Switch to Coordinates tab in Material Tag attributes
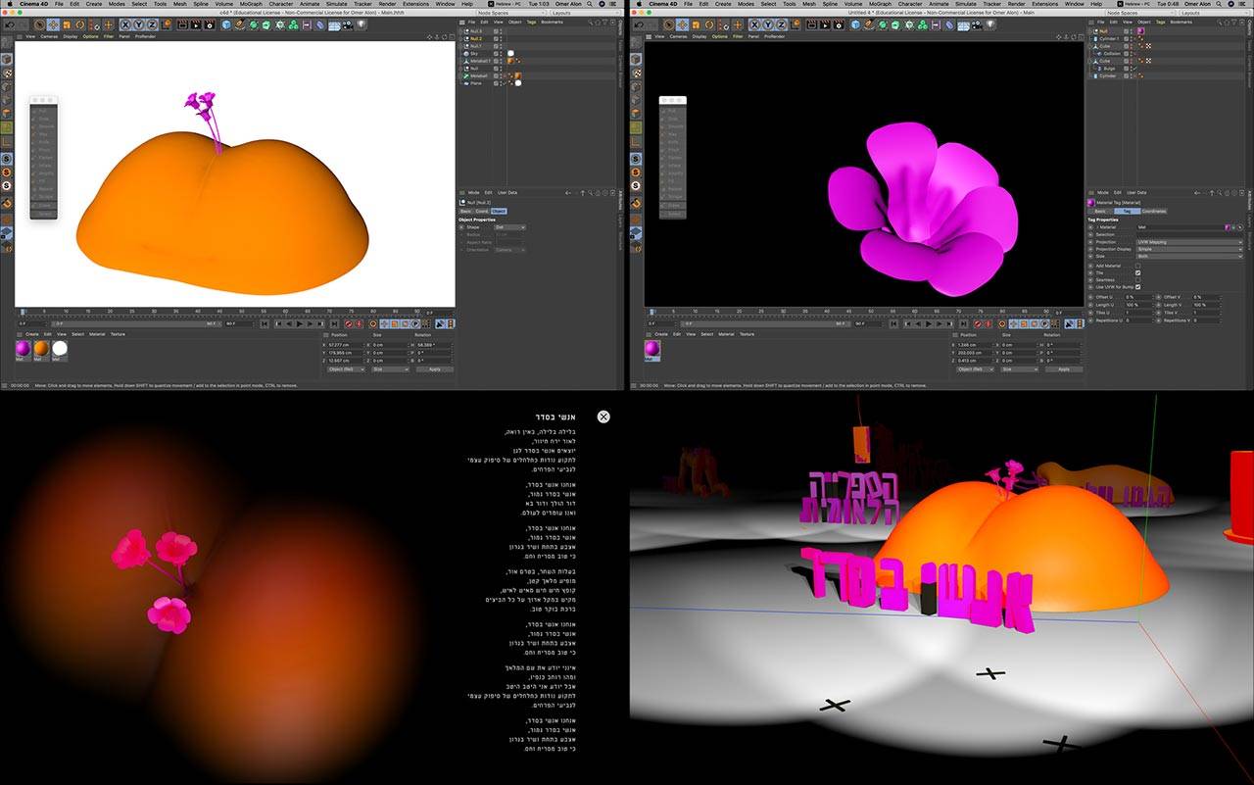 pos(1153,211)
